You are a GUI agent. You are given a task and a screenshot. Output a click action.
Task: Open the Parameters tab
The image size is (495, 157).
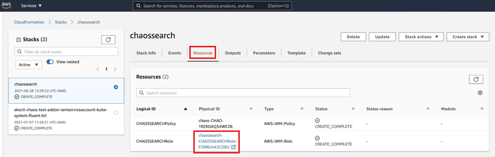(264, 53)
